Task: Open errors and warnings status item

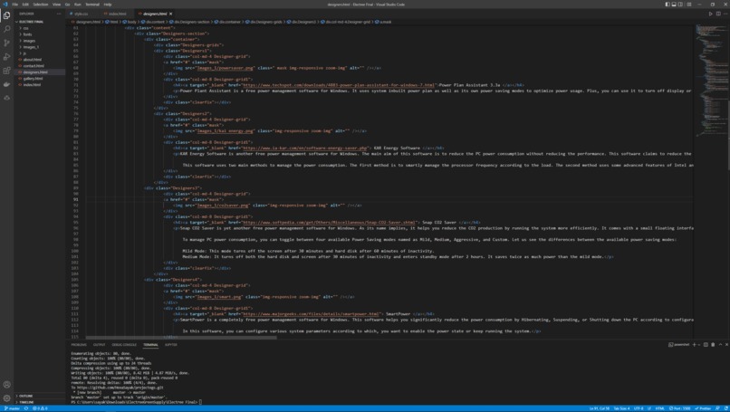Action: (40, 408)
